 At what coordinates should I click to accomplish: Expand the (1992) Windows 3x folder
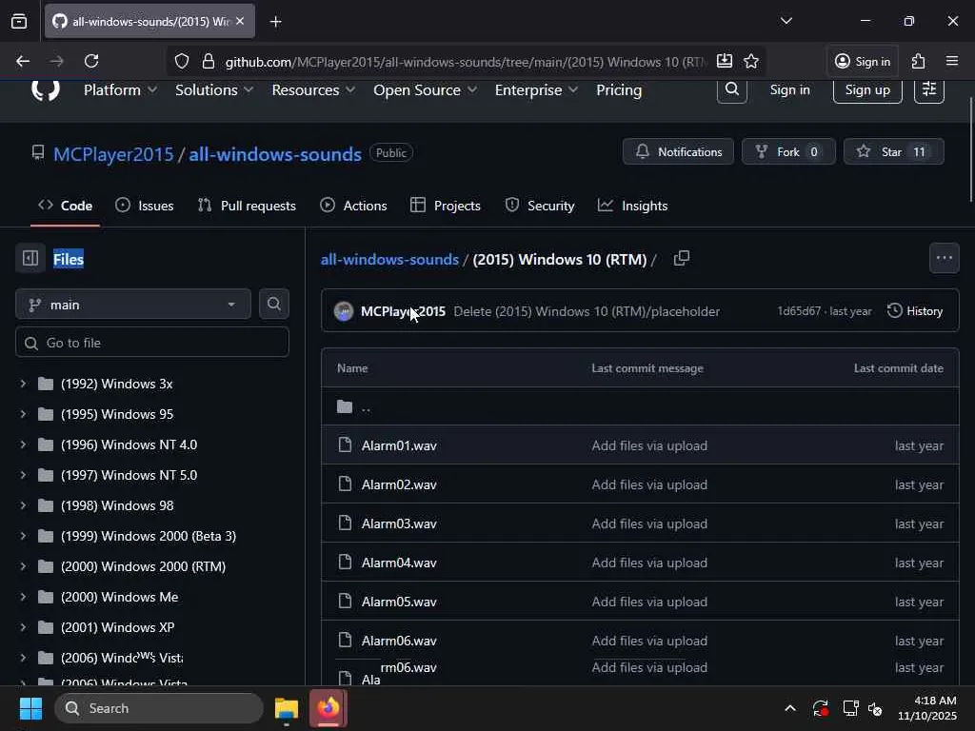(x=23, y=384)
